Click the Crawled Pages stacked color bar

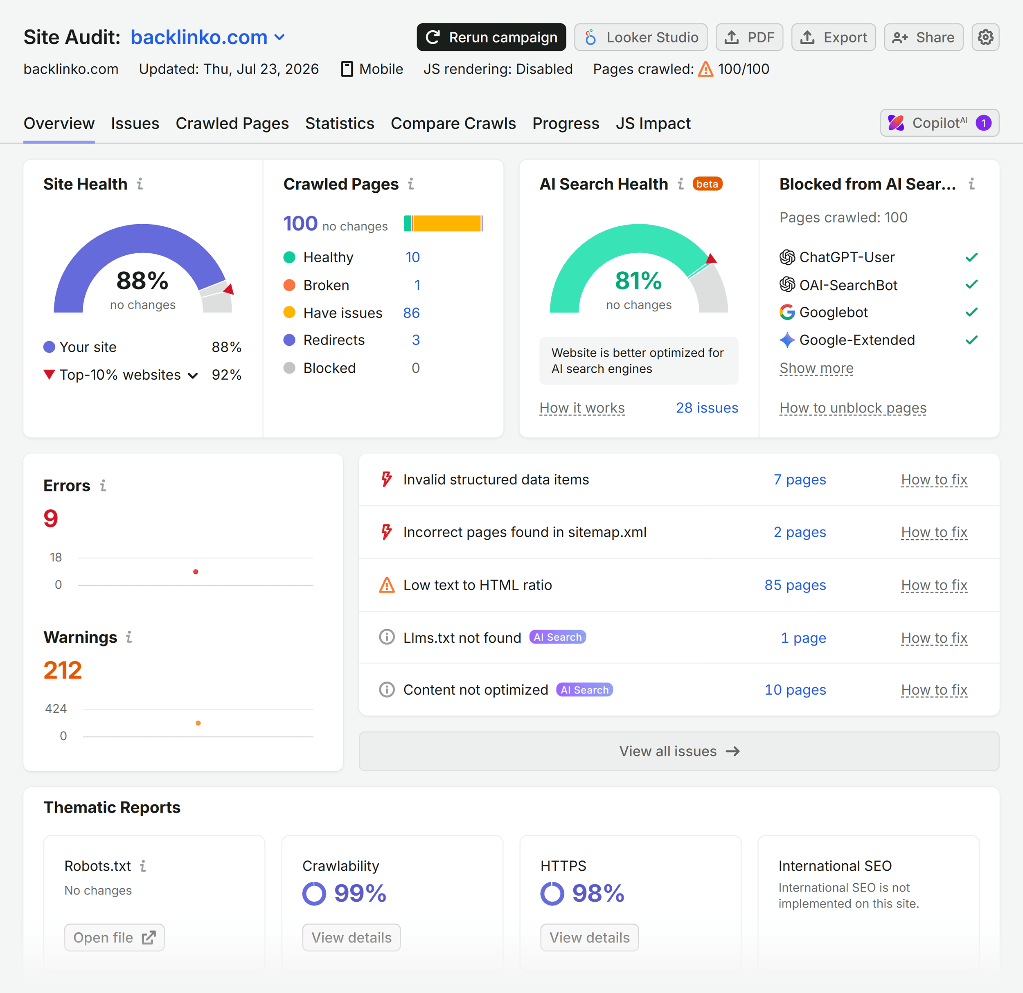tap(443, 223)
